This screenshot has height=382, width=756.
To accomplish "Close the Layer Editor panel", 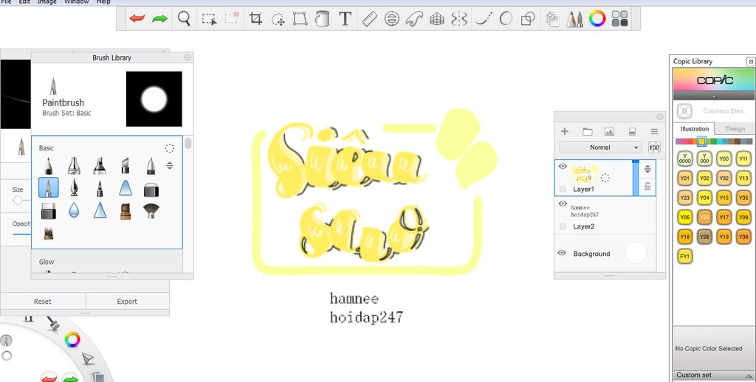I will (660, 117).
